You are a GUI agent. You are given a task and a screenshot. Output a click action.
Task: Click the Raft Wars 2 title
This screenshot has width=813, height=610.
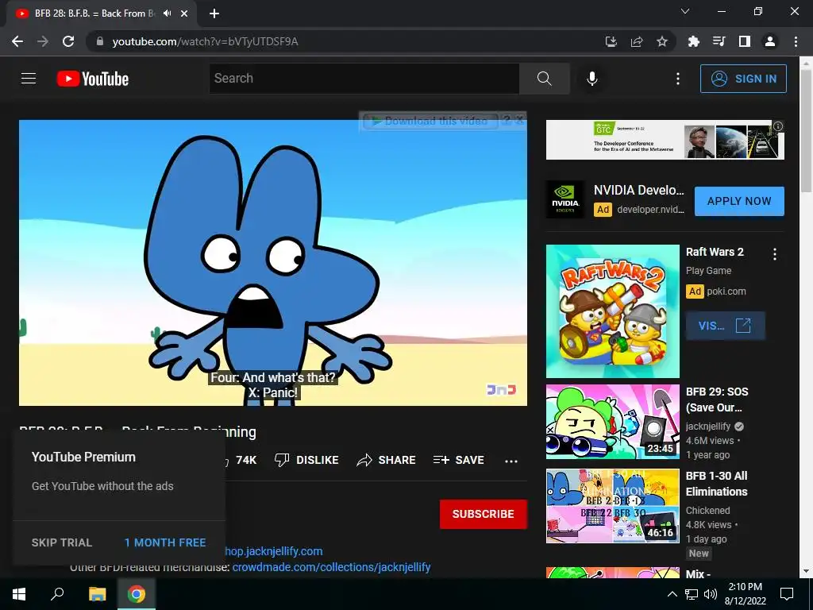715,252
